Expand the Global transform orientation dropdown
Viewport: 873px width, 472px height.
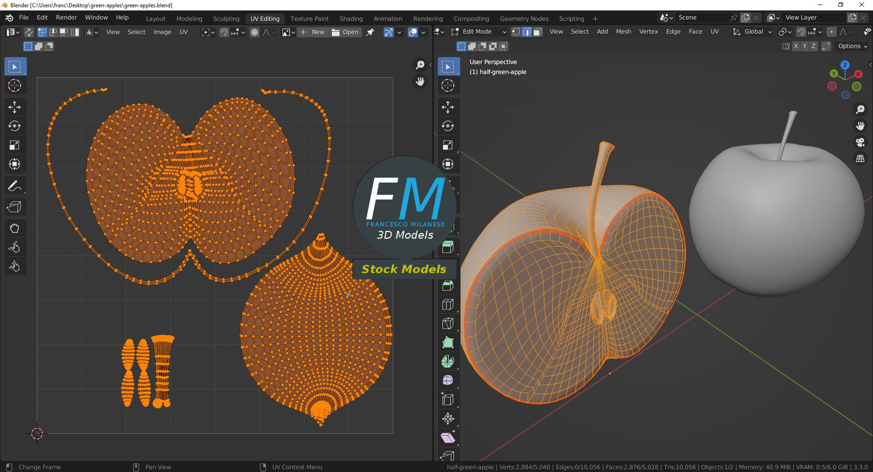point(753,32)
